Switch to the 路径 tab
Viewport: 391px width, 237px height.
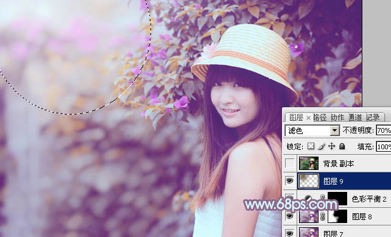(320, 117)
